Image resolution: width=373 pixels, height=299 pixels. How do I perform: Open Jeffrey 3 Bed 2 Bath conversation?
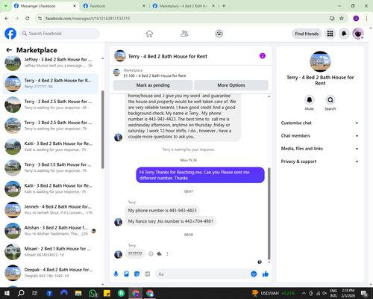[51, 63]
